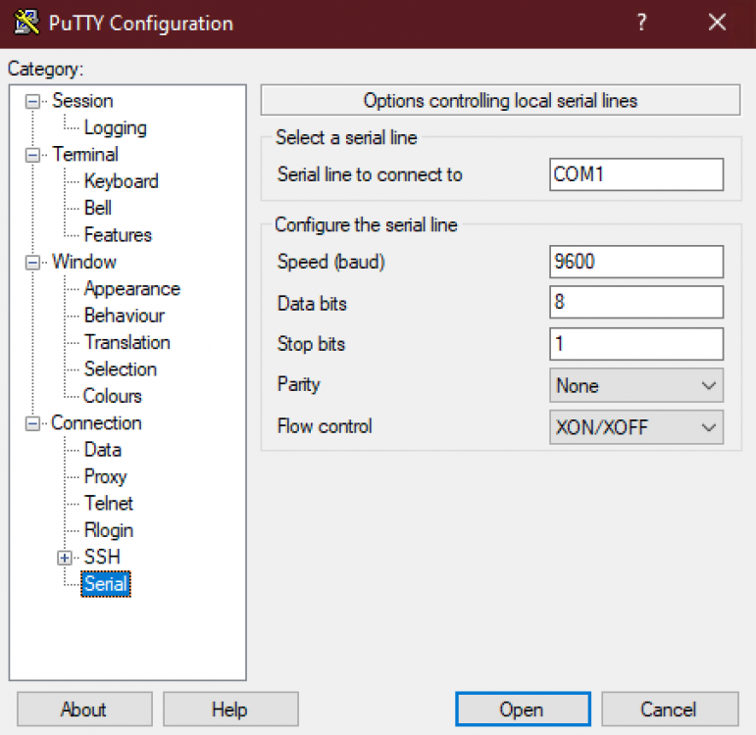The height and width of the screenshot is (735, 756).
Task: Collapse the Session tree node
Action: coord(32,101)
